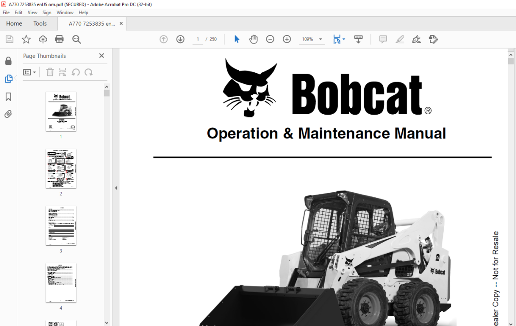Screen dimensions: 516x326
Task: Click document scrollbar up arrow
Action: [x=511, y=55]
